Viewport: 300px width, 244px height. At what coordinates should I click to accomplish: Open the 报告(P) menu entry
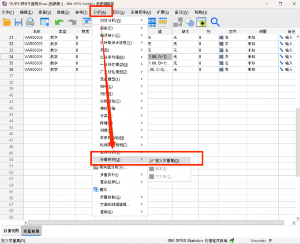tap(120, 28)
